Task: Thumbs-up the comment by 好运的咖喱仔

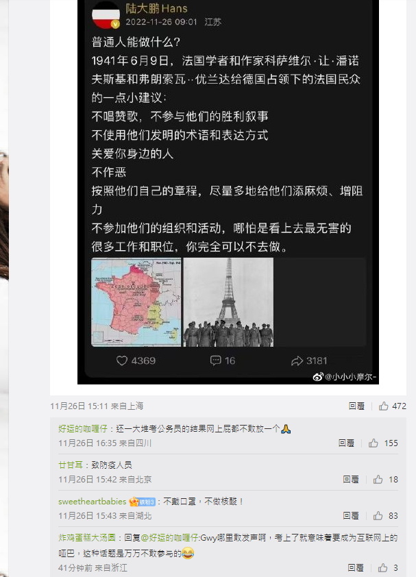Action: coord(374,443)
